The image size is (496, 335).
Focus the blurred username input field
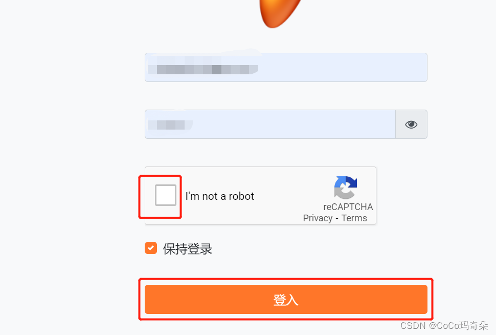(x=286, y=67)
